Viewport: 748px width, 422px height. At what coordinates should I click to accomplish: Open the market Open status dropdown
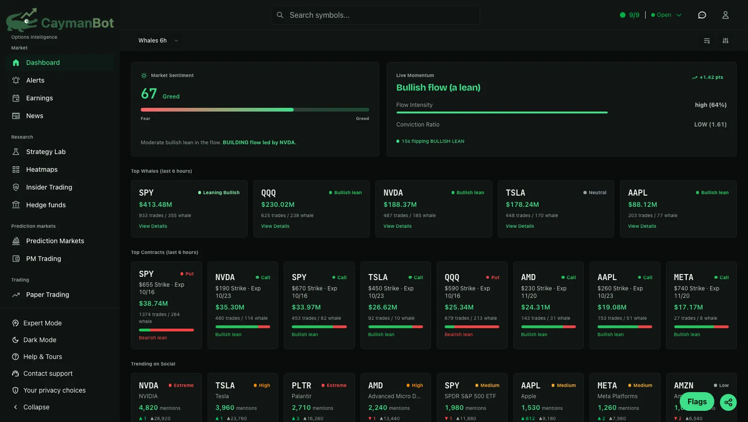(666, 15)
